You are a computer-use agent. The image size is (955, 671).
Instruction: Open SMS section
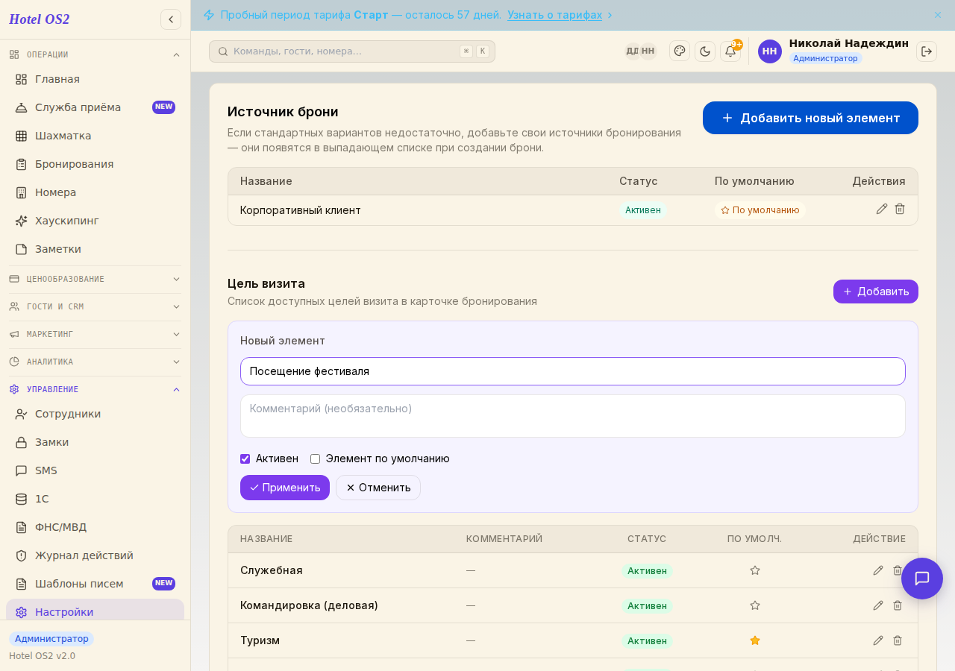tap(95, 470)
